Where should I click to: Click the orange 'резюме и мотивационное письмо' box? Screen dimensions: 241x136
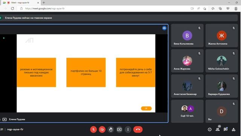click(36, 72)
